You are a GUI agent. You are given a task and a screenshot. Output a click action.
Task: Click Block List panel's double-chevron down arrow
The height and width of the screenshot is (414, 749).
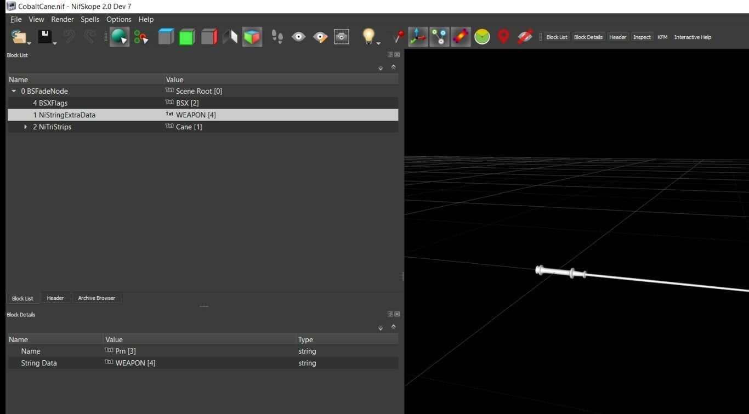381,67
